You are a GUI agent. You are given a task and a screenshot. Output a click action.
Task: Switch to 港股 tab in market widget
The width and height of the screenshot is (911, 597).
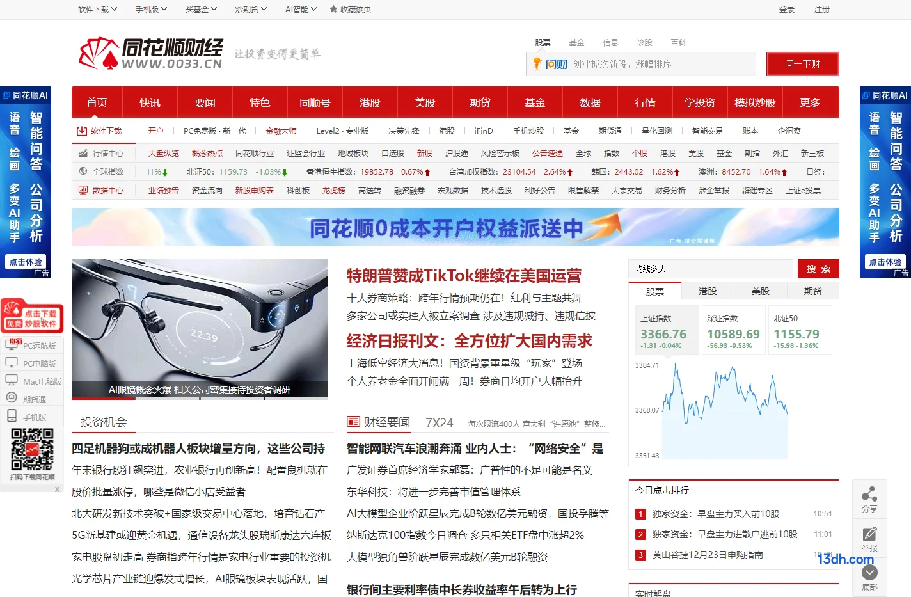(x=708, y=291)
